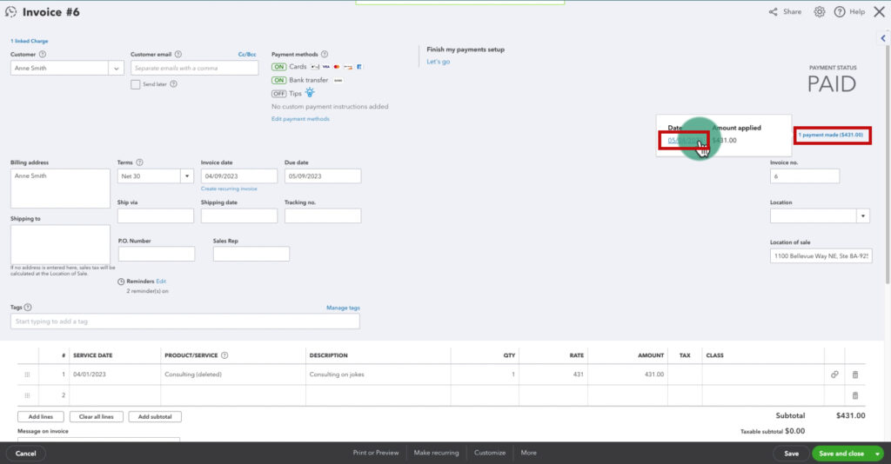Screen dimensions: 891x464
Task: Click the Send later help icon
Action: click(174, 84)
